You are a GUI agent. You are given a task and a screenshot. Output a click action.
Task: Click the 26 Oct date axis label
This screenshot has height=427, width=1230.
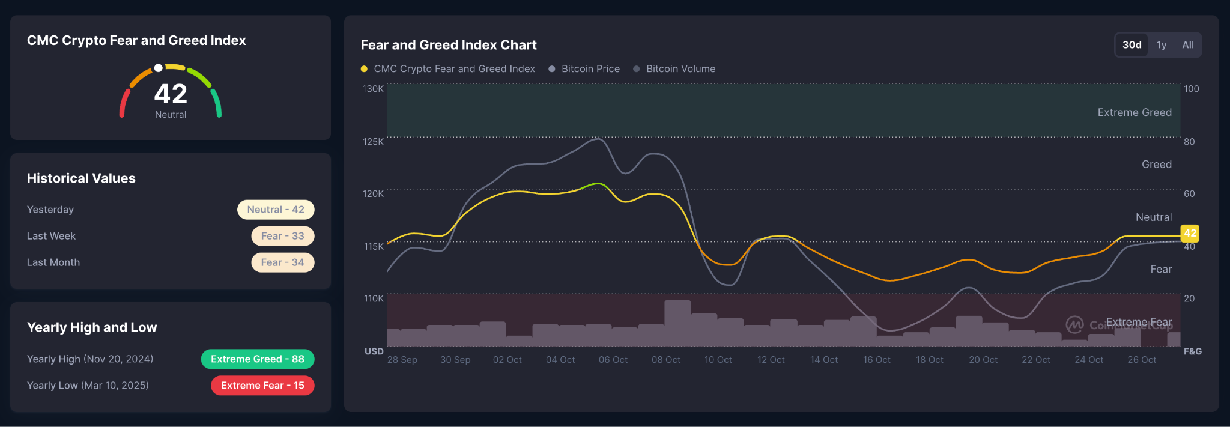(1142, 360)
